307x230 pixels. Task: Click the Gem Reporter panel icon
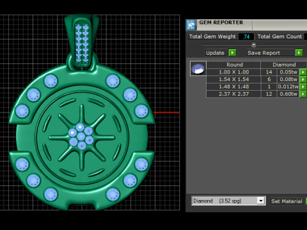191,25
